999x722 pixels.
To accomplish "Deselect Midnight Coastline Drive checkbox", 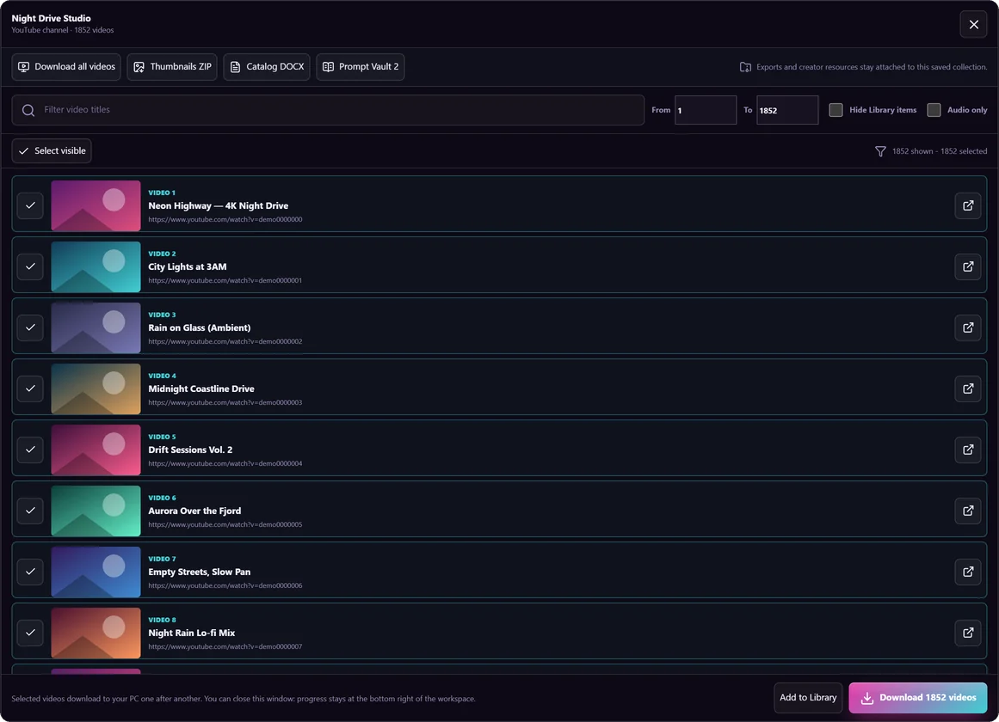I will coord(30,389).
